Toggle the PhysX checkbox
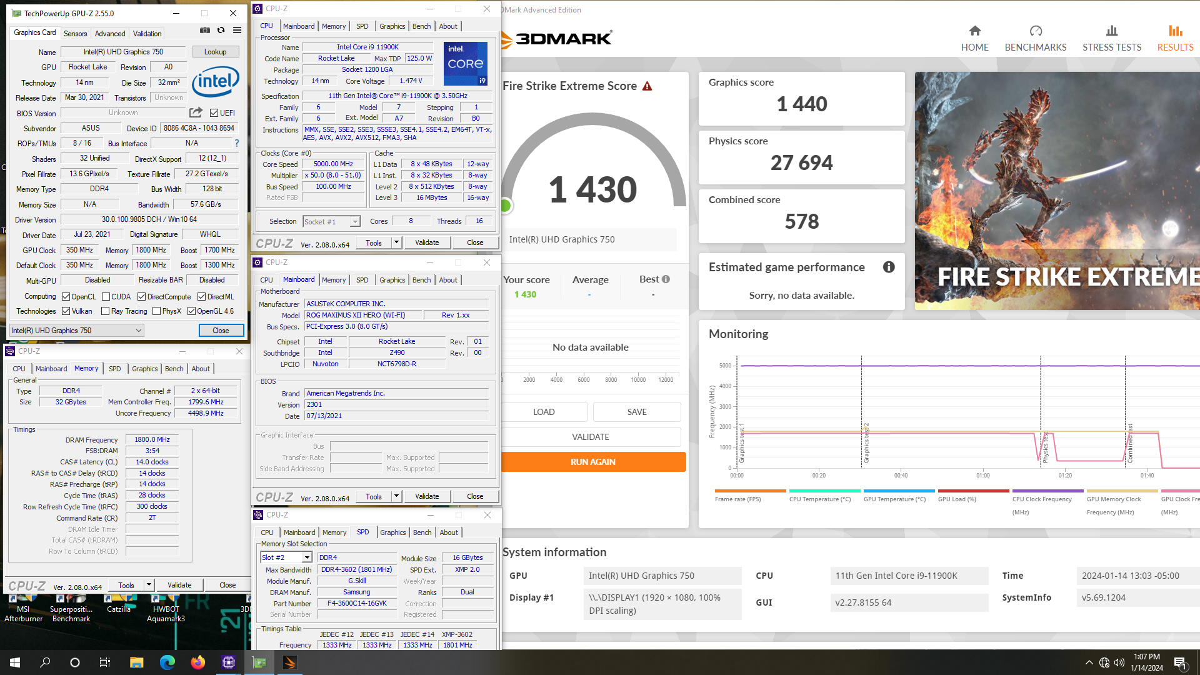The image size is (1200, 675). pos(156,311)
